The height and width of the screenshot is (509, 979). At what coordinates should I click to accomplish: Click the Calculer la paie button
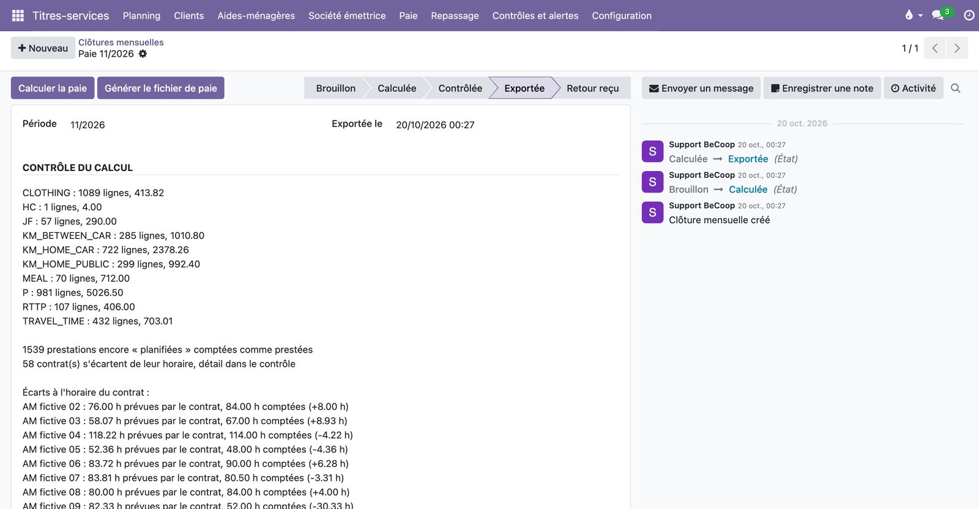tap(53, 88)
